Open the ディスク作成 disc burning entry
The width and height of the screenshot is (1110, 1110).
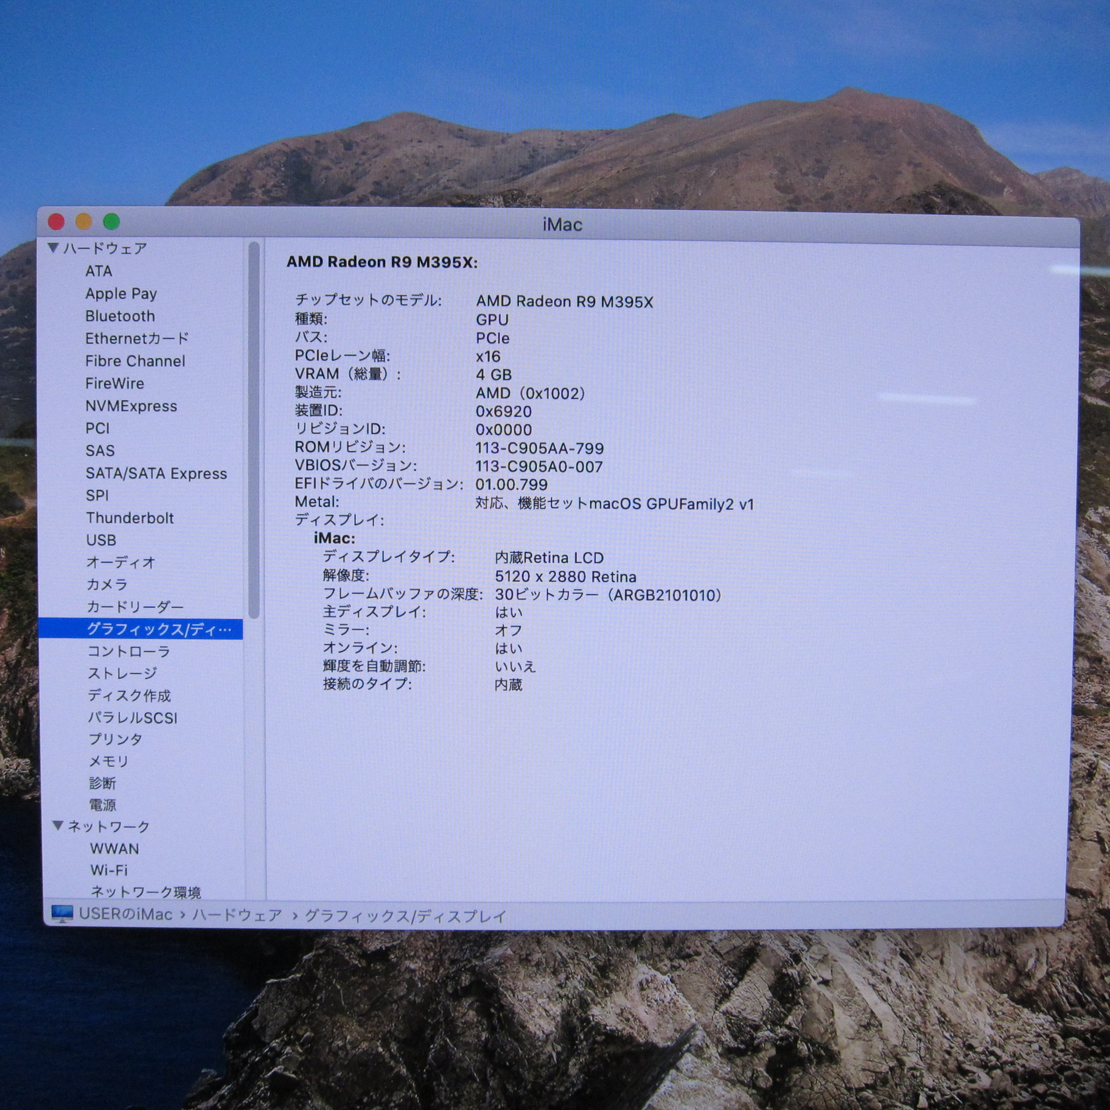click(130, 695)
